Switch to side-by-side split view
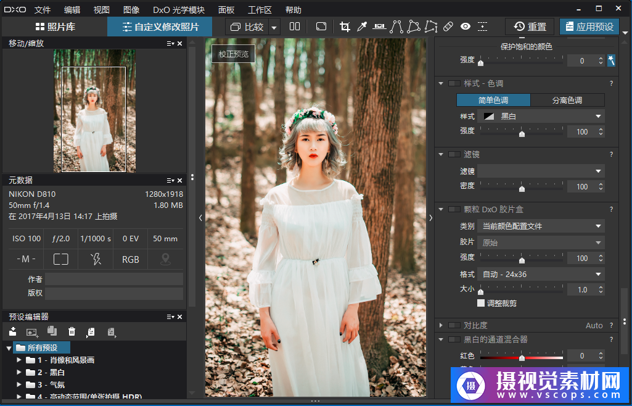The width and height of the screenshot is (632, 406). click(295, 27)
